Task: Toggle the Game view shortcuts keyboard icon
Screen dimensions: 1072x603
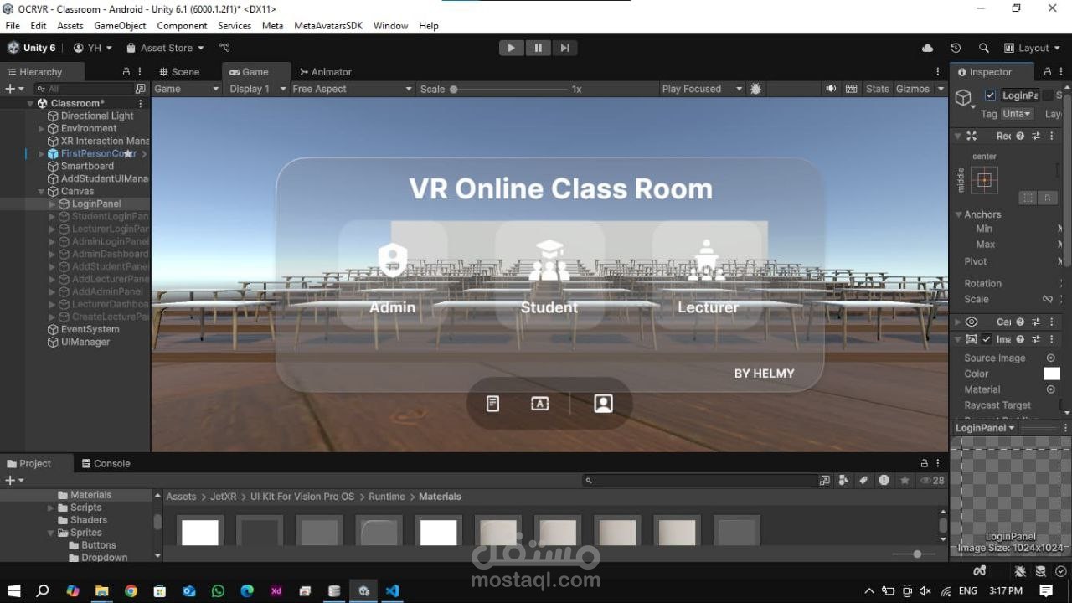Action: click(x=852, y=89)
